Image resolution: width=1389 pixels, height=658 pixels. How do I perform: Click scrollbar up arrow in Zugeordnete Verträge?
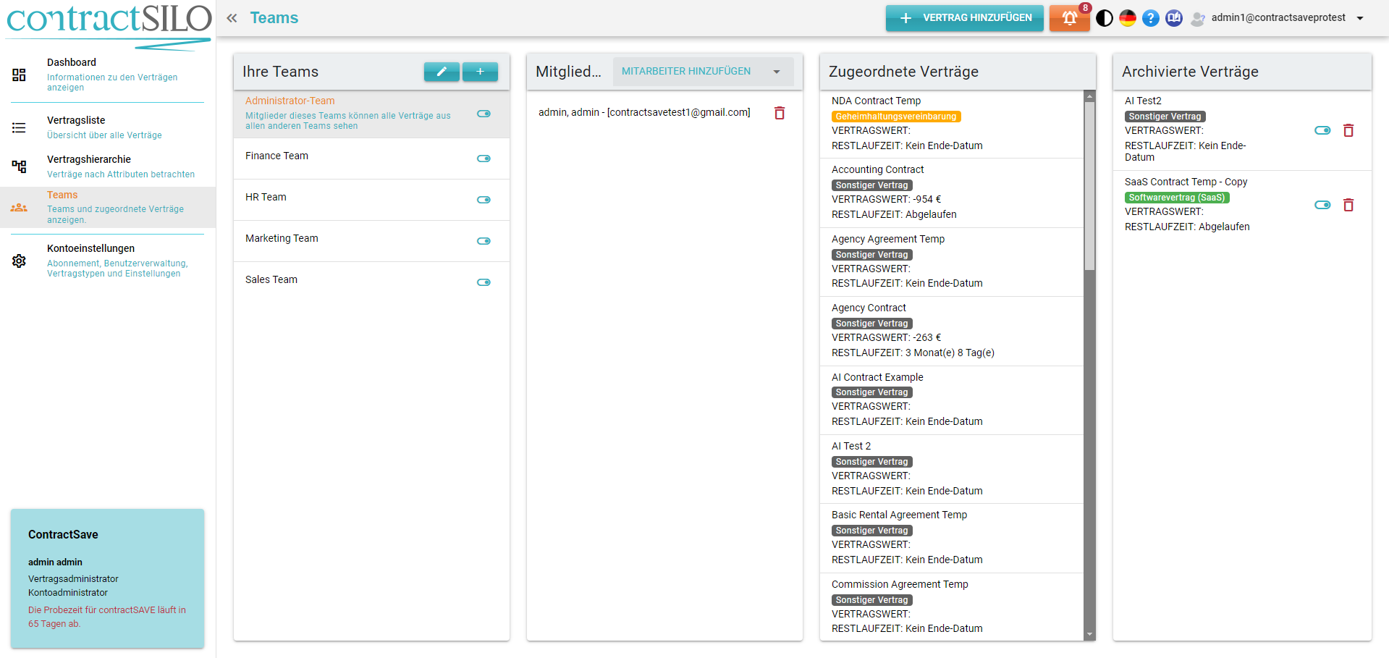pos(1089,96)
